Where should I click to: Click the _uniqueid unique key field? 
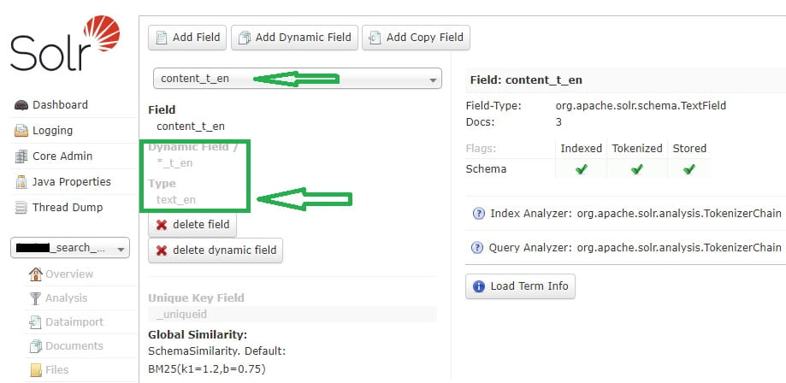click(181, 315)
